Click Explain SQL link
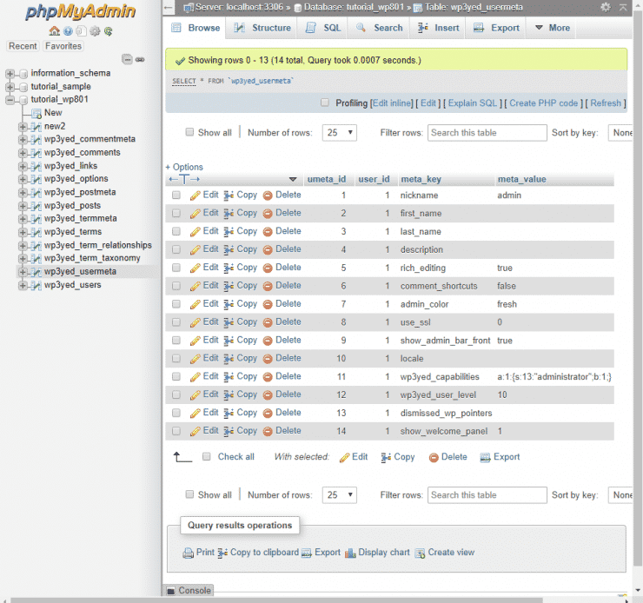The height and width of the screenshot is (603, 643). click(473, 103)
